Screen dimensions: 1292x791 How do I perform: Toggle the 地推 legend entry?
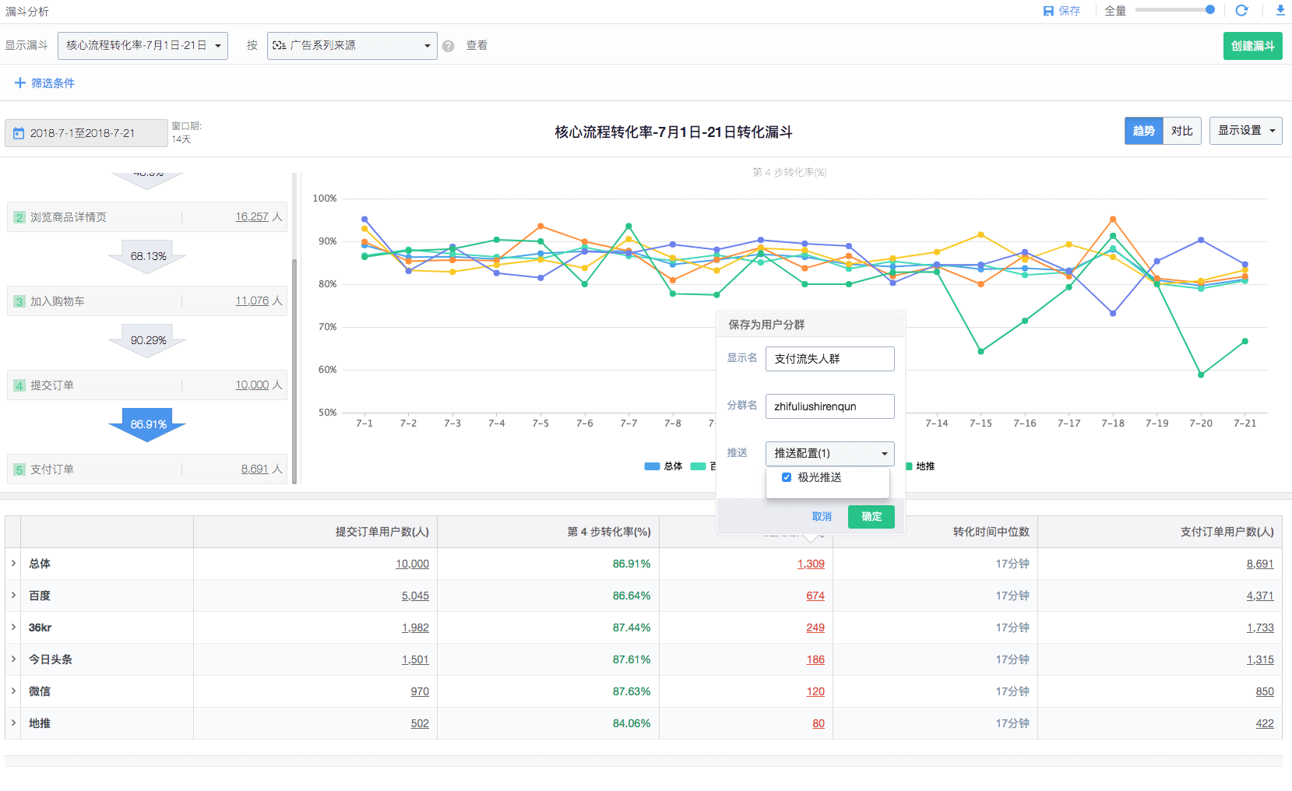point(920,466)
